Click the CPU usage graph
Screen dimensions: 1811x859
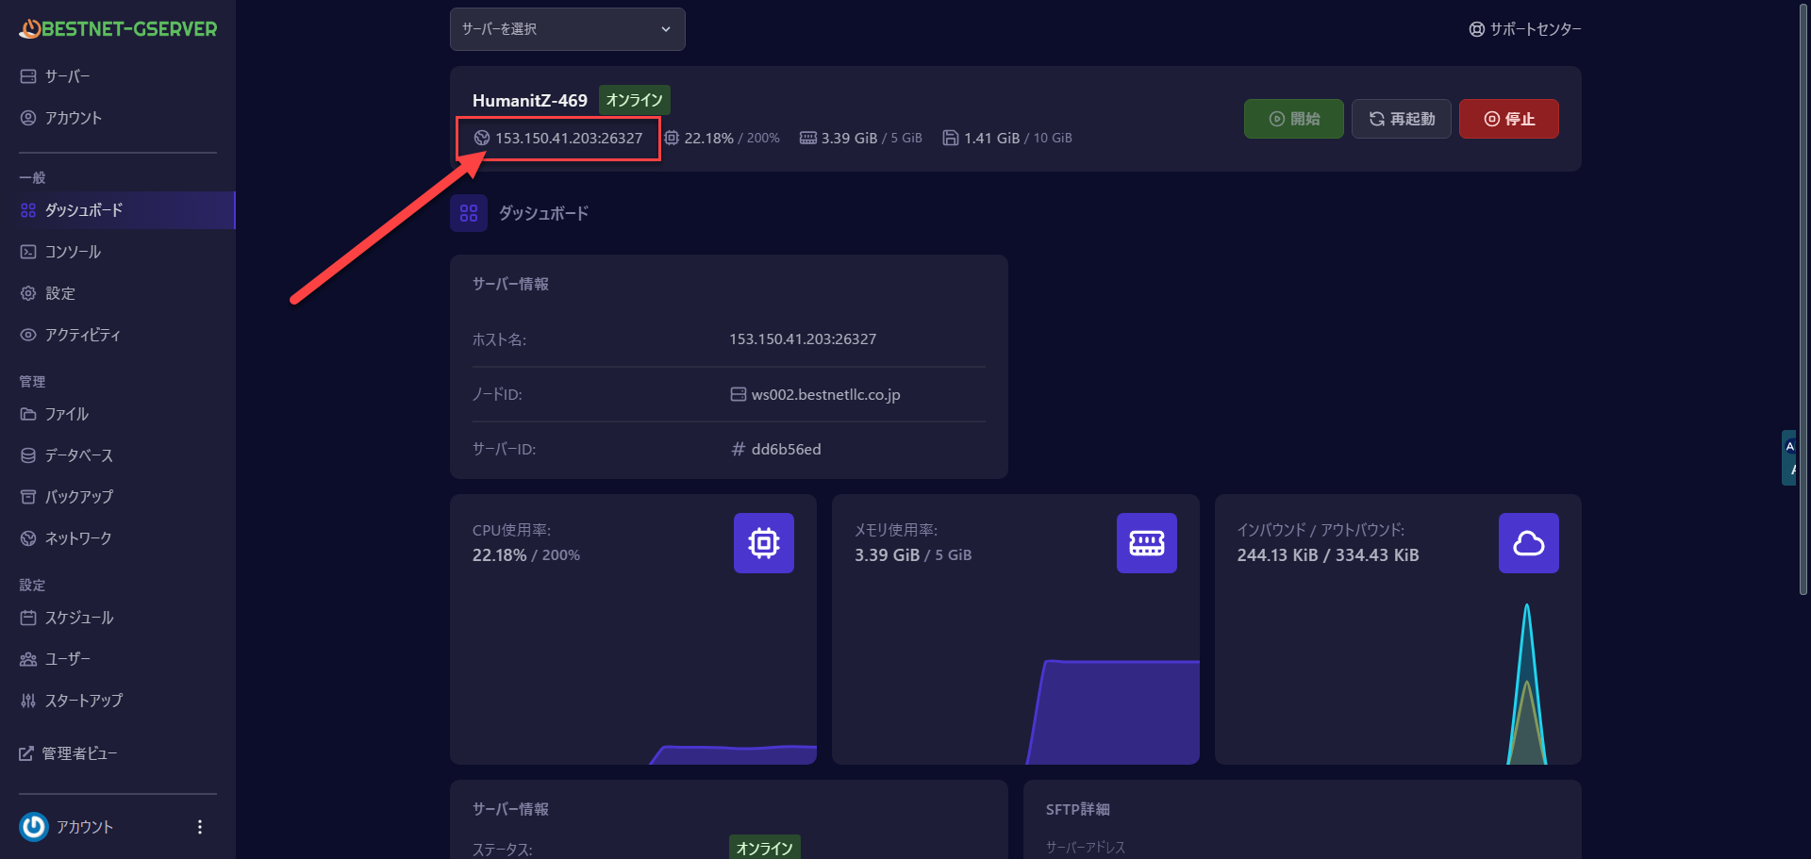pyautogui.click(x=734, y=754)
